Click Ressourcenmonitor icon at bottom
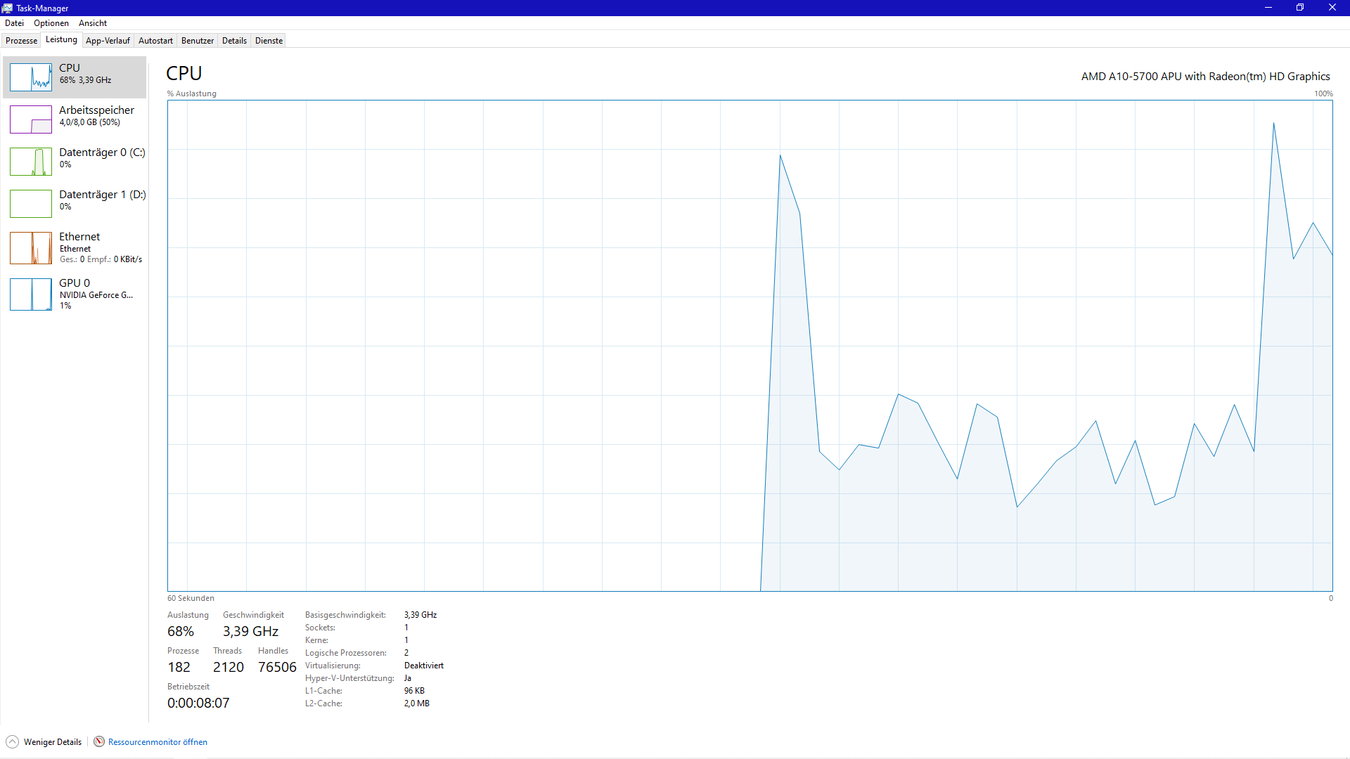 (99, 742)
